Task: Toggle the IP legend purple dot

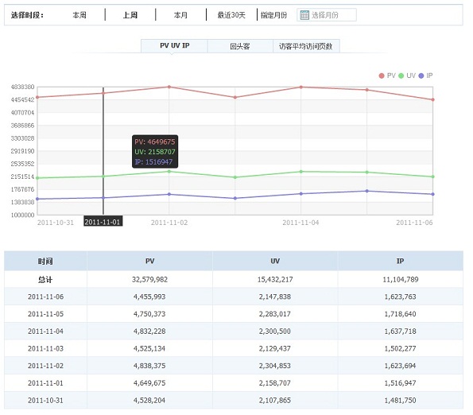Action: point(421,76)
